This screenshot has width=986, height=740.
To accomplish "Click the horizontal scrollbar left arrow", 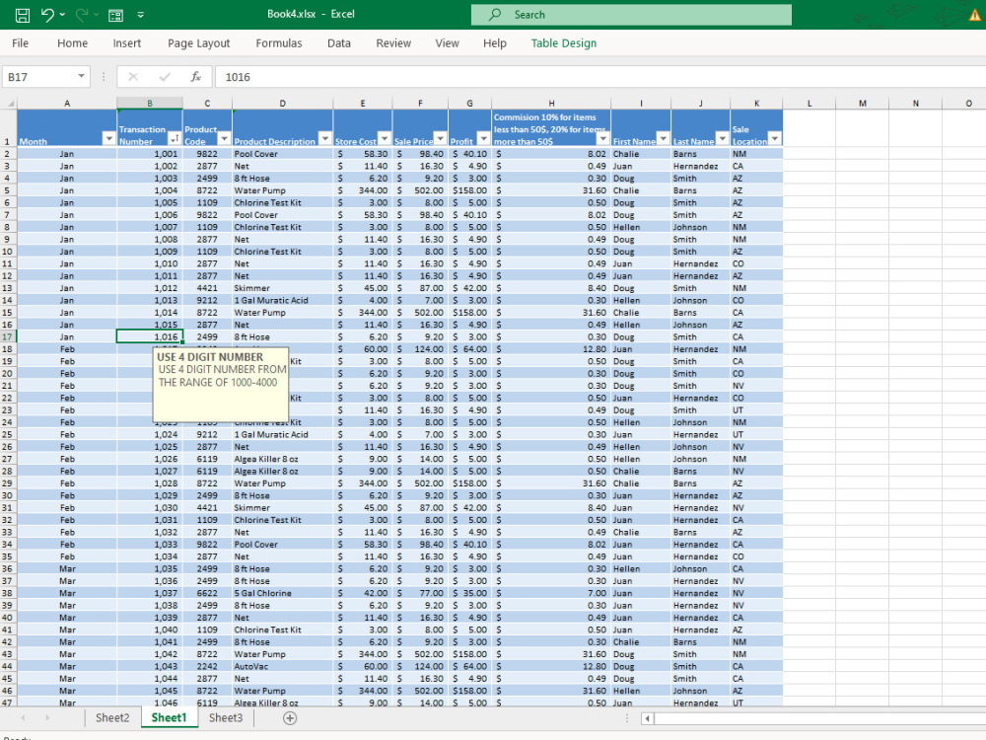I will [647, 718].
